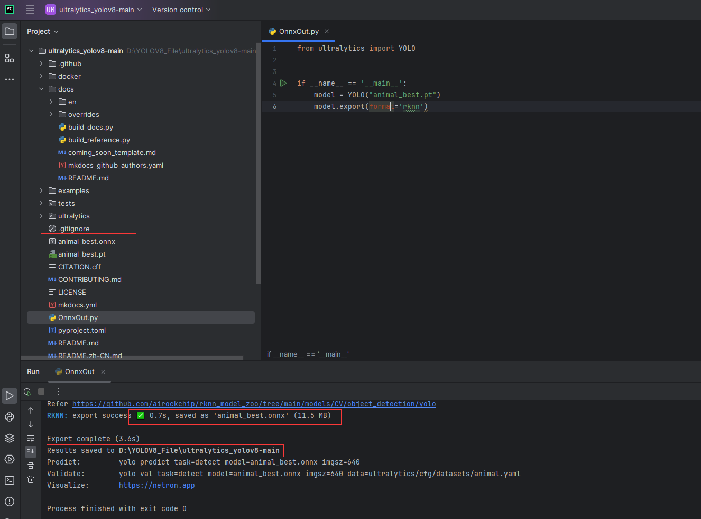Collapse the docs folder
Image resolution: width=701 pixels, height=519 pixels.
point(41,89)
